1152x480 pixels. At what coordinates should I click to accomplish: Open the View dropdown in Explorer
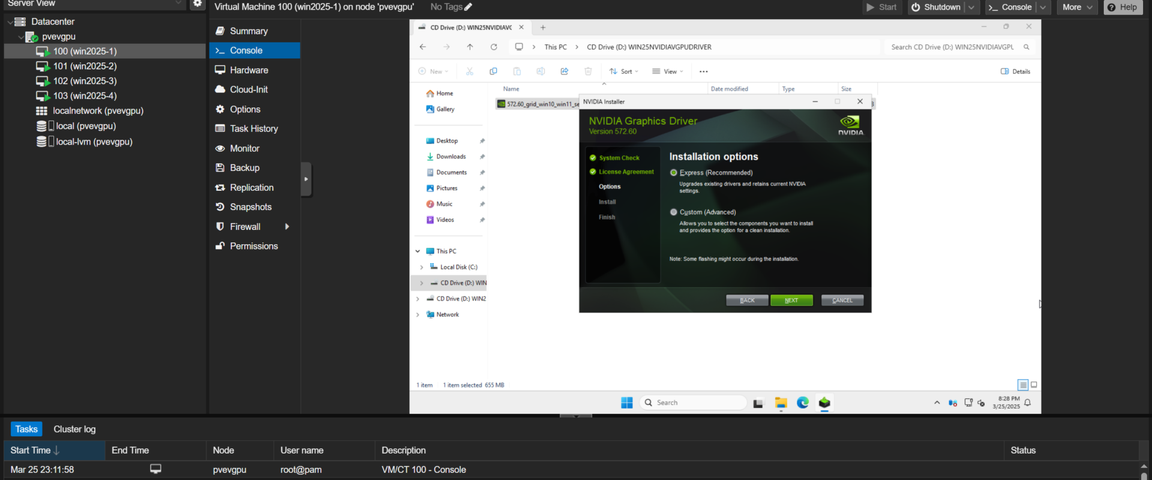[x=668, y=71]
